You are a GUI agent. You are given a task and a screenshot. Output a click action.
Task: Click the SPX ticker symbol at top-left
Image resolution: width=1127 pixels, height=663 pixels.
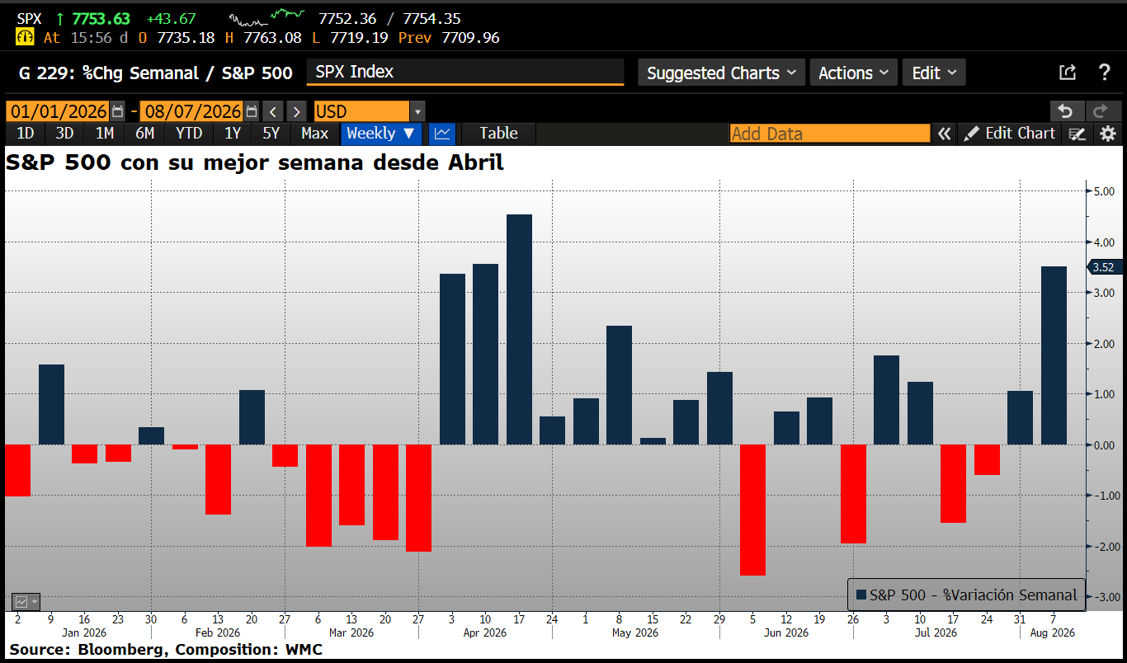pyautogui.click(x=30, y=19)
